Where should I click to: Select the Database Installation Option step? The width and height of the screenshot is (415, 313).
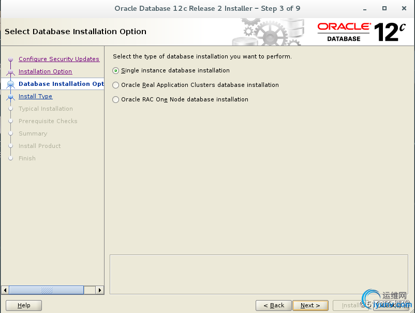(61, 84)
